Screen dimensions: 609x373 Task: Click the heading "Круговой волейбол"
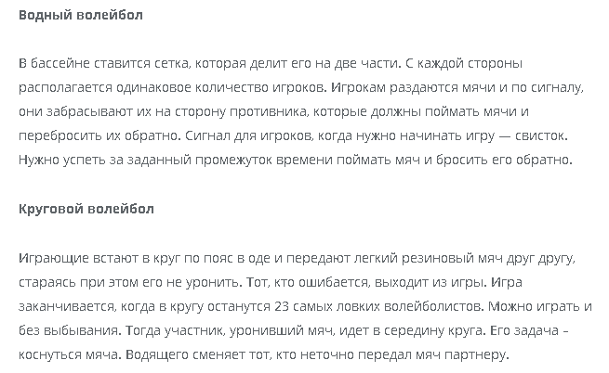86,209
